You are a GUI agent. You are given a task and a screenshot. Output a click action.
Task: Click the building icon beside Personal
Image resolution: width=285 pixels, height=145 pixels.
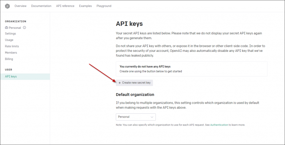click(x=6, y=28)
